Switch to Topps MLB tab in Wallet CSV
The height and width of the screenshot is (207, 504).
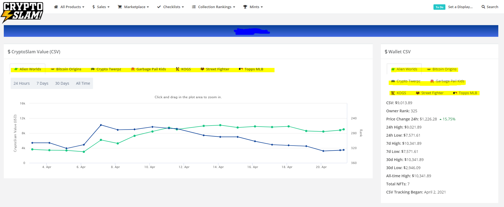pos(465,93)
